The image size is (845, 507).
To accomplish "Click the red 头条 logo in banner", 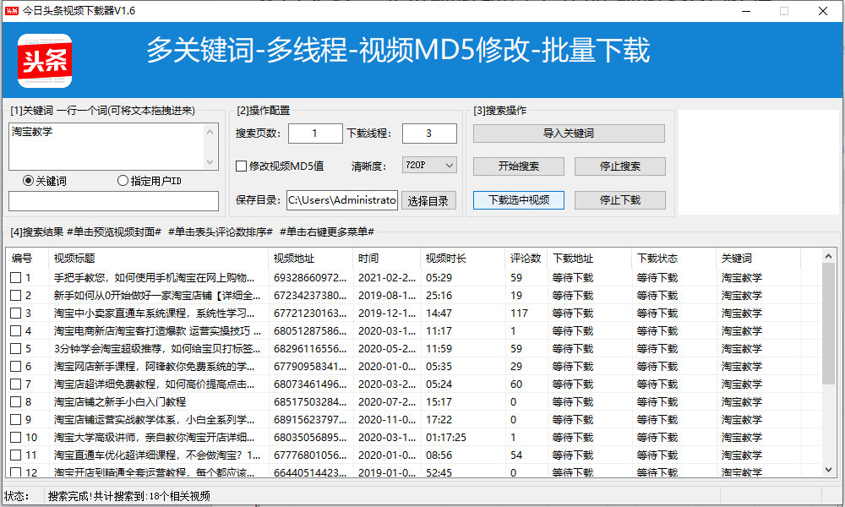I will coord(45,61).
